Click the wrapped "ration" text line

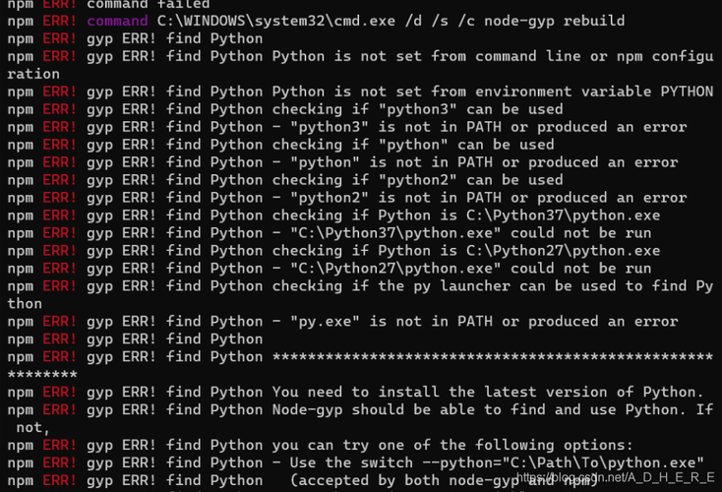coord(33,74)
